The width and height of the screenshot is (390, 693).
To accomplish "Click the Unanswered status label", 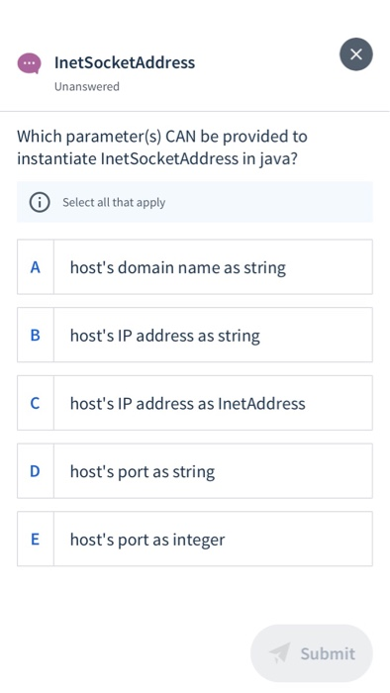I will (87, 86).
